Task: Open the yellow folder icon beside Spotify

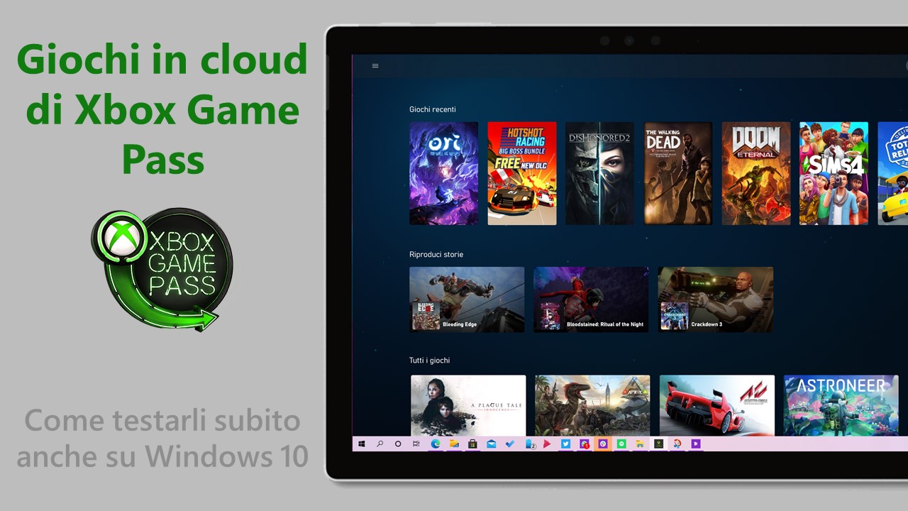Action: coord(640,444)
